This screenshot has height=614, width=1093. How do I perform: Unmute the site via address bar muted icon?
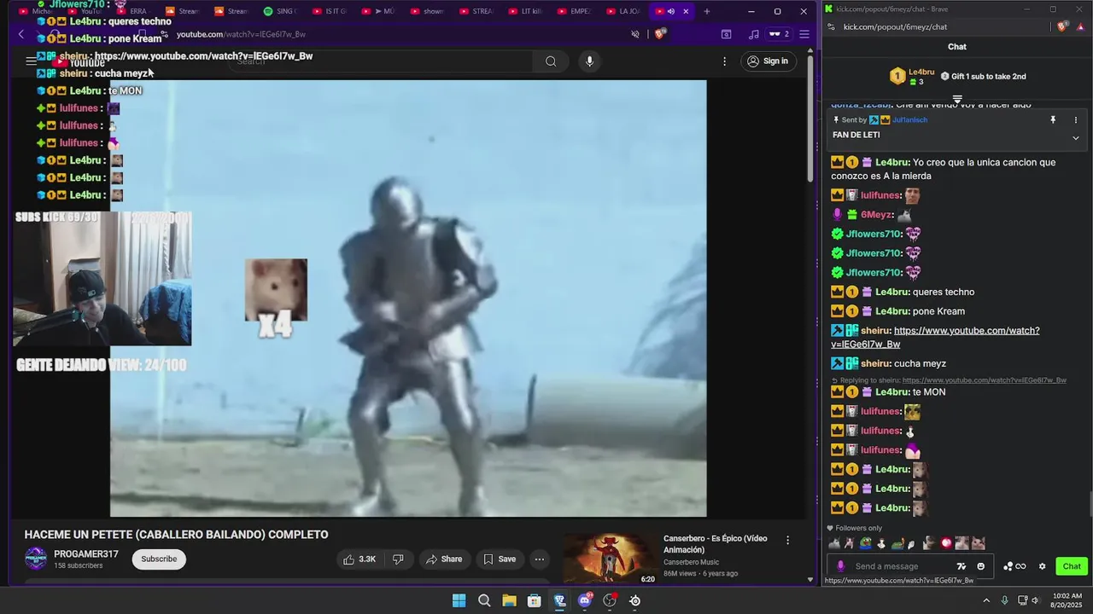[634, 34]
